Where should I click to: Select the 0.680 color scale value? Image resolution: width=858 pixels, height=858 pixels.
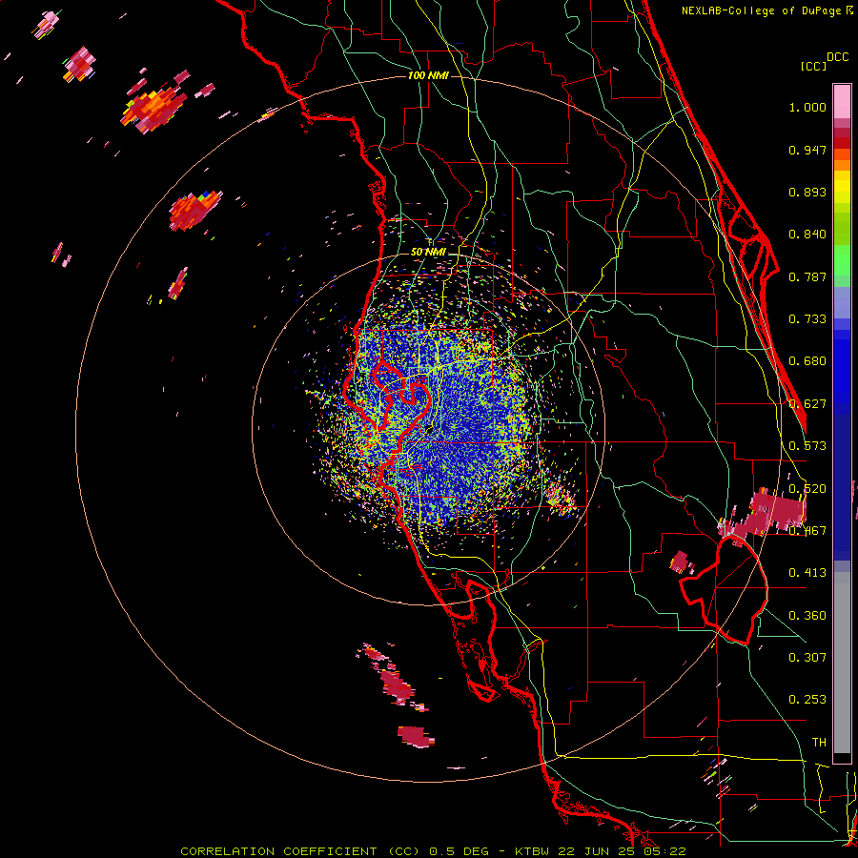pos(807,361)
